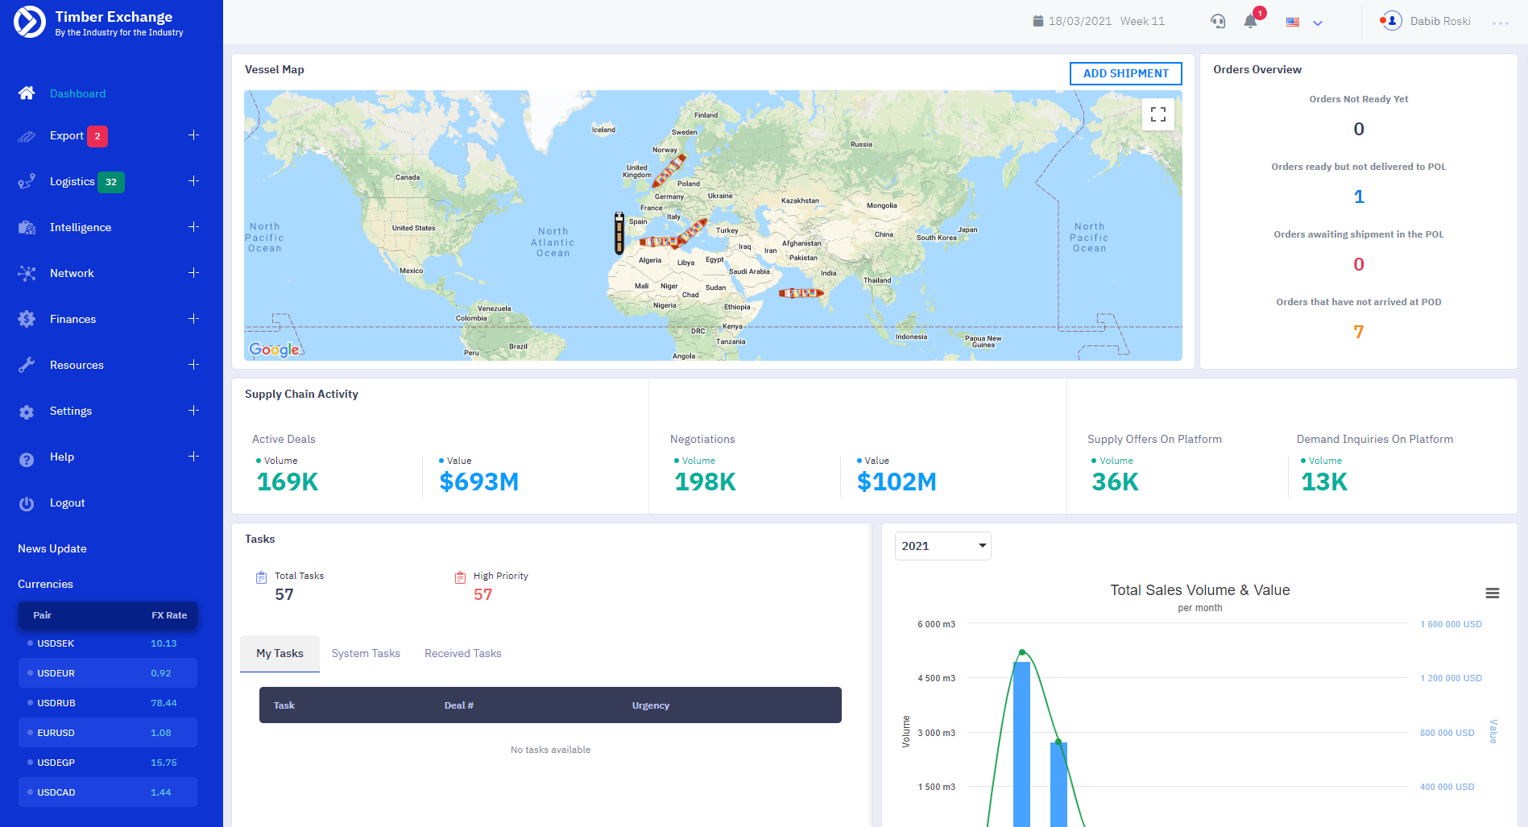1528x827 pixels.
Task: Click the ADD SHIPMENT button
Action: 1125,73
